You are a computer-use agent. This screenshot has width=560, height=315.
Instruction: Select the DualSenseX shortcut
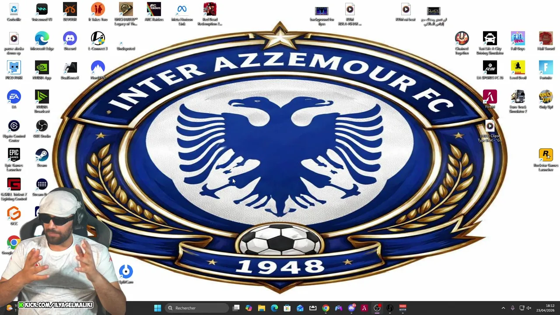(x=70, y=71)
